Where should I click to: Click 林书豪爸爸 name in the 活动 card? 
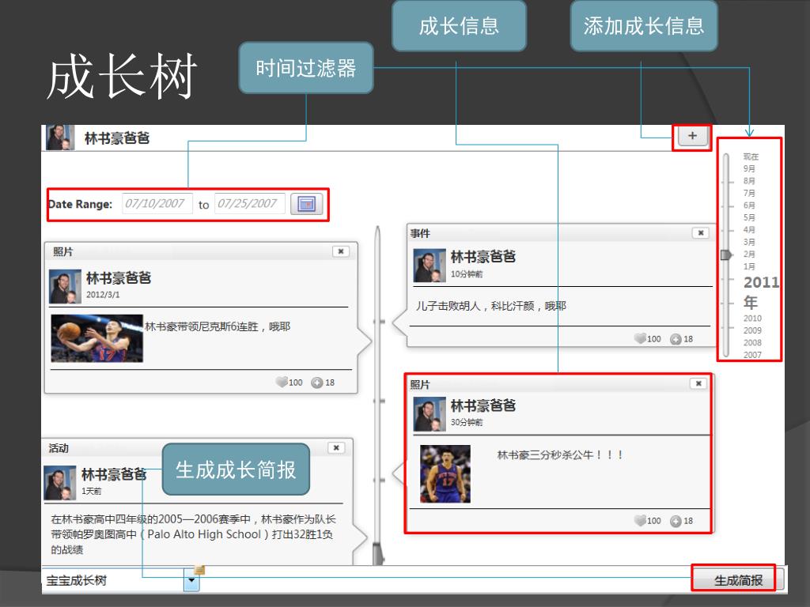pyautogui.click(x=114, y=474)
